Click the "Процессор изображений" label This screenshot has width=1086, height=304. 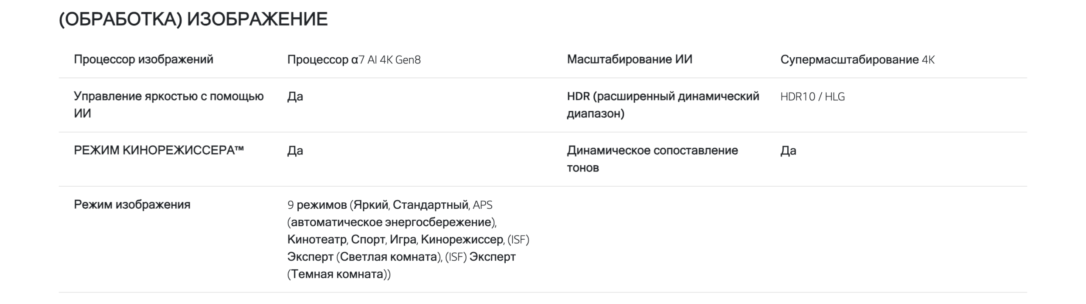[x=143, y=59]
